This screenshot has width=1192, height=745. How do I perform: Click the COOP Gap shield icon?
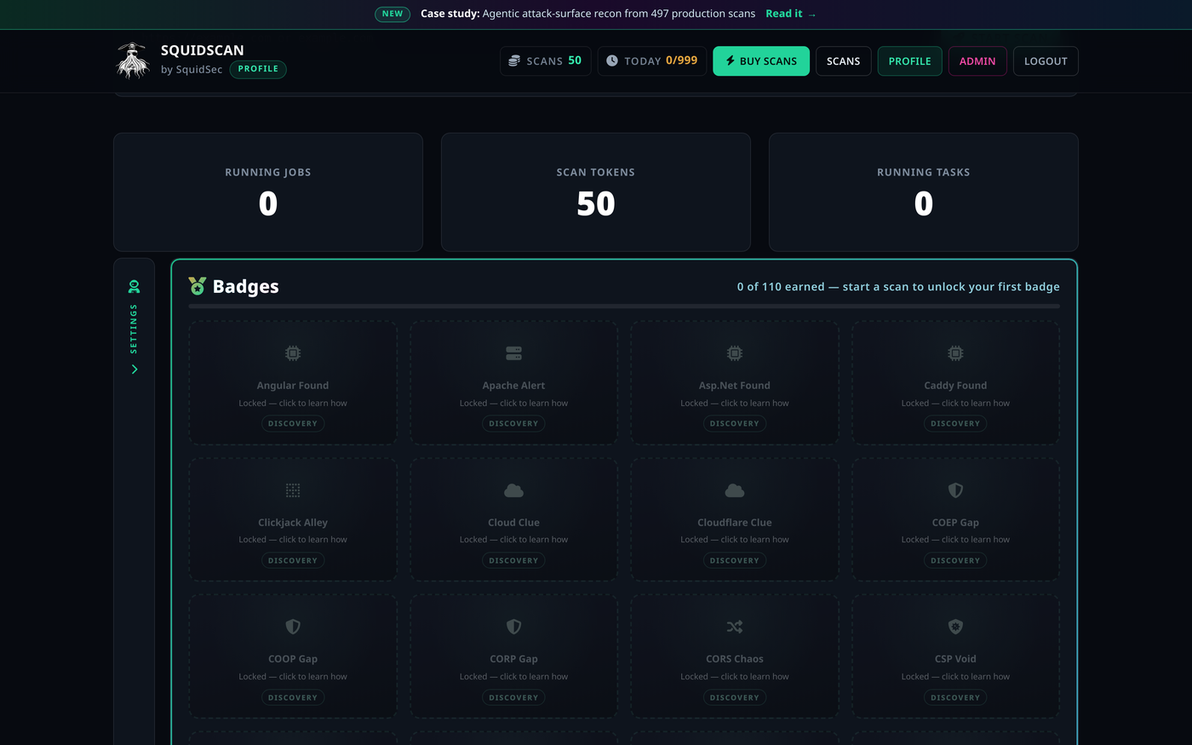(293, 627)
